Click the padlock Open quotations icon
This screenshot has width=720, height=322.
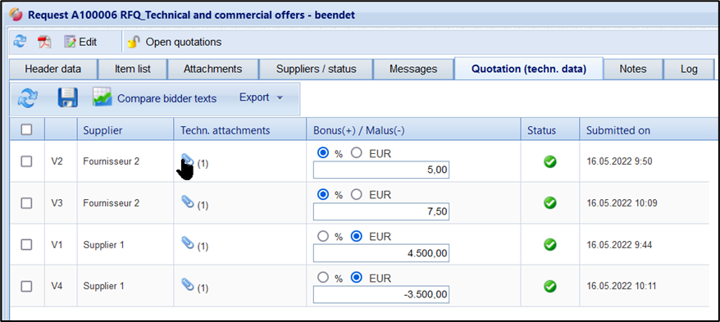click(x=133, y=43)
